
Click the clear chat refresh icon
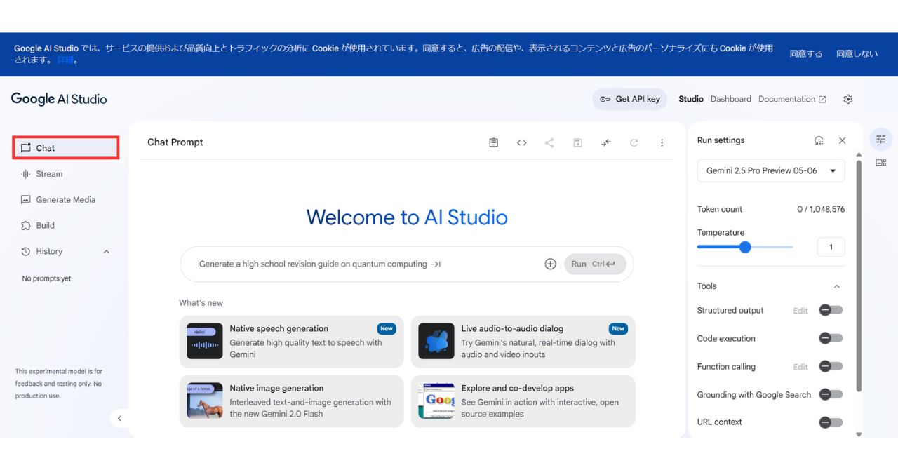pyautogui.click(x=634, y=142)
